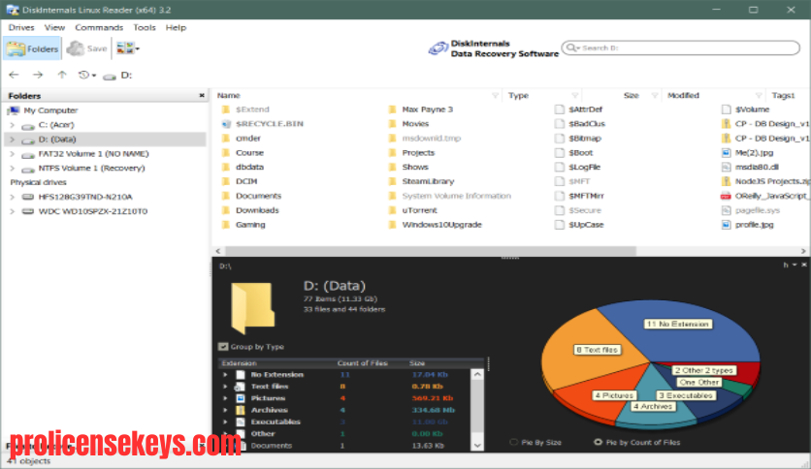Go forward with the right arrow
Viewport: 811px width, 469px height.
pos(38,75)
